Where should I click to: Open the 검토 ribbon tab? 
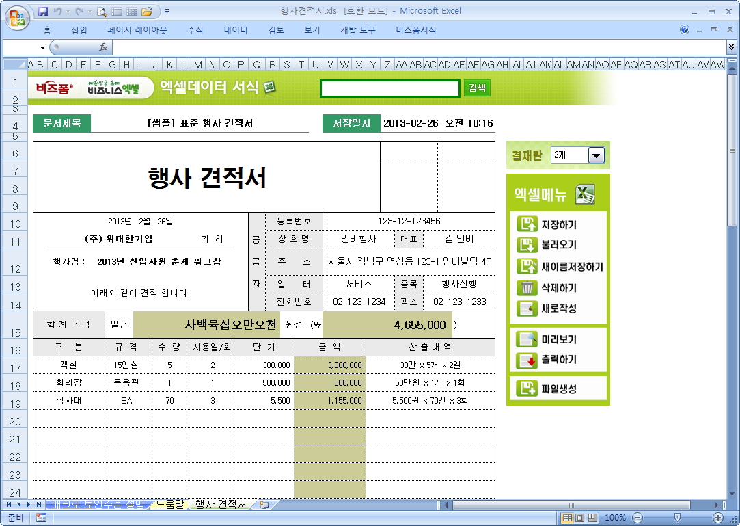point(276,30)
